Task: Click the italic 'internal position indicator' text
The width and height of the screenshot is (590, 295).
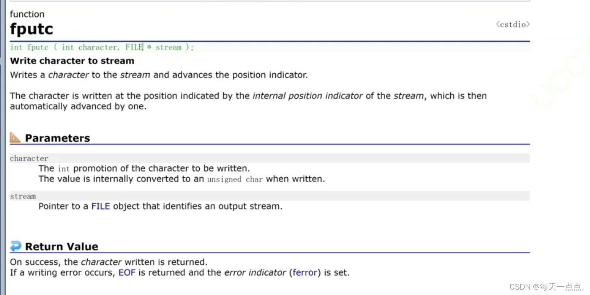Action: [308, 96]
